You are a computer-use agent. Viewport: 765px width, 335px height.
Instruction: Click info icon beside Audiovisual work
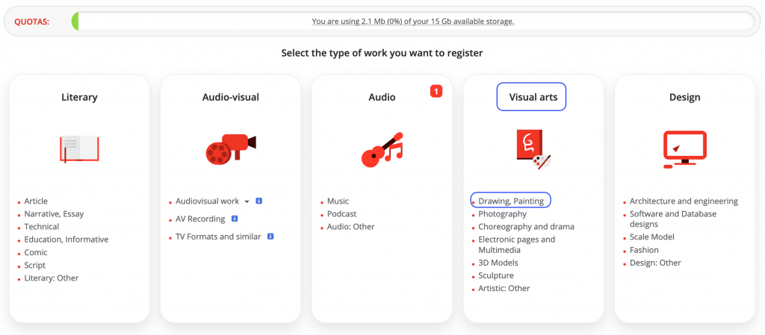(x=258, y=201)
